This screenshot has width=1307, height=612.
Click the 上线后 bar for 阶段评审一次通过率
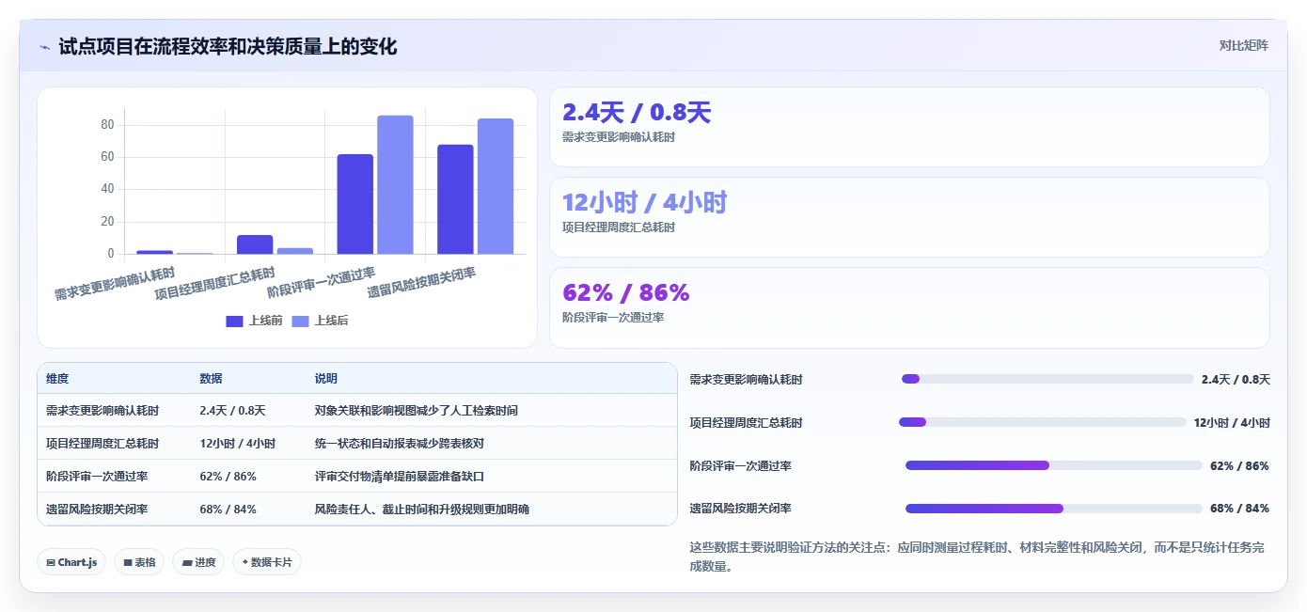click(395, 184)
